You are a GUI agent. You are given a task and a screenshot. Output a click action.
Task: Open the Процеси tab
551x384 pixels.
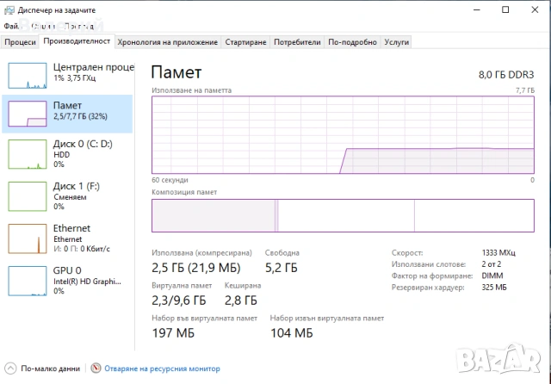[x=20, y=42]
